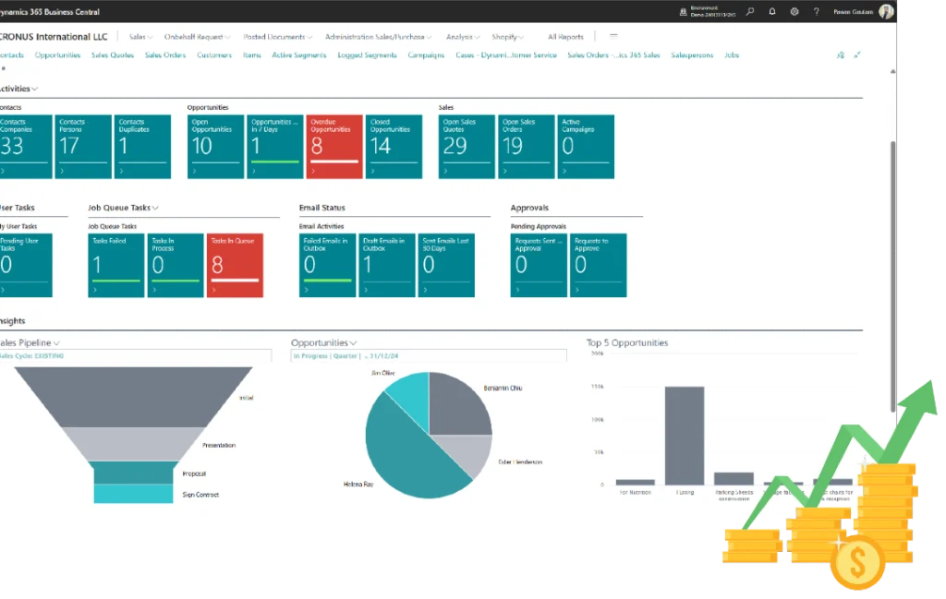Click the Proposal funnel stage
Viewport: 946px width, 599px height.
coord(133,473)
